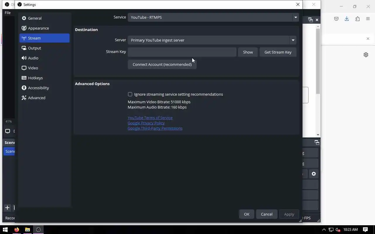Viewport: 375px width, 234px height.
Task: Close the OBS browser dock panel
Action: click(317, 20)
